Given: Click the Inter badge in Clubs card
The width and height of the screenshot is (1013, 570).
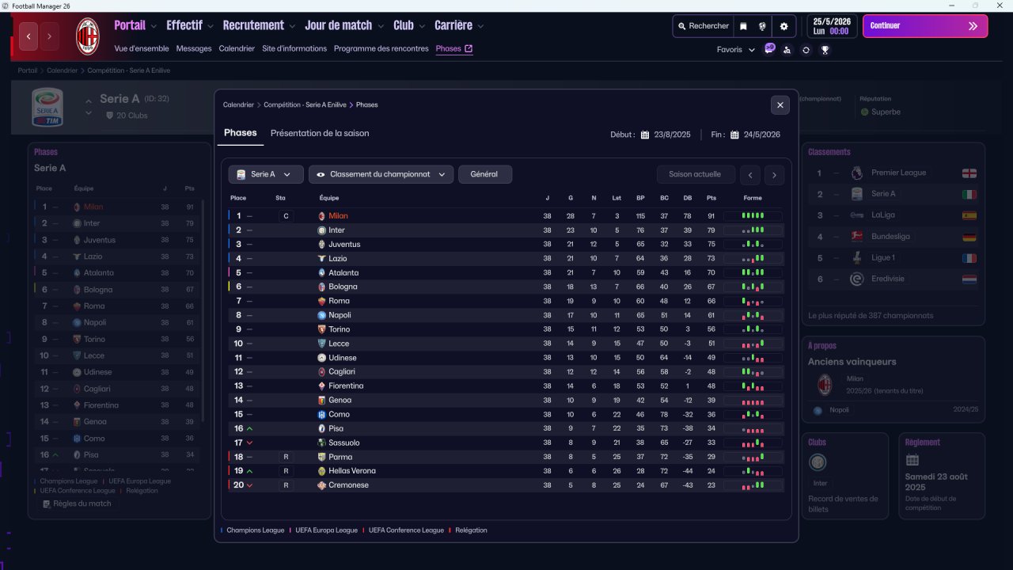Looking at the screenshot, I should tap(818, 462).
